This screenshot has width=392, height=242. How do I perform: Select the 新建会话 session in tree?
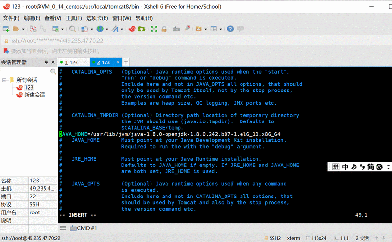(x=34, y=95)
